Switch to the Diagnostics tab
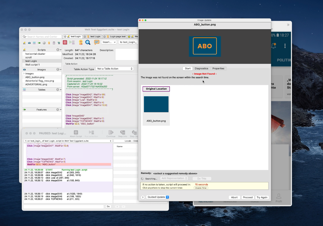 pos(202,68)
